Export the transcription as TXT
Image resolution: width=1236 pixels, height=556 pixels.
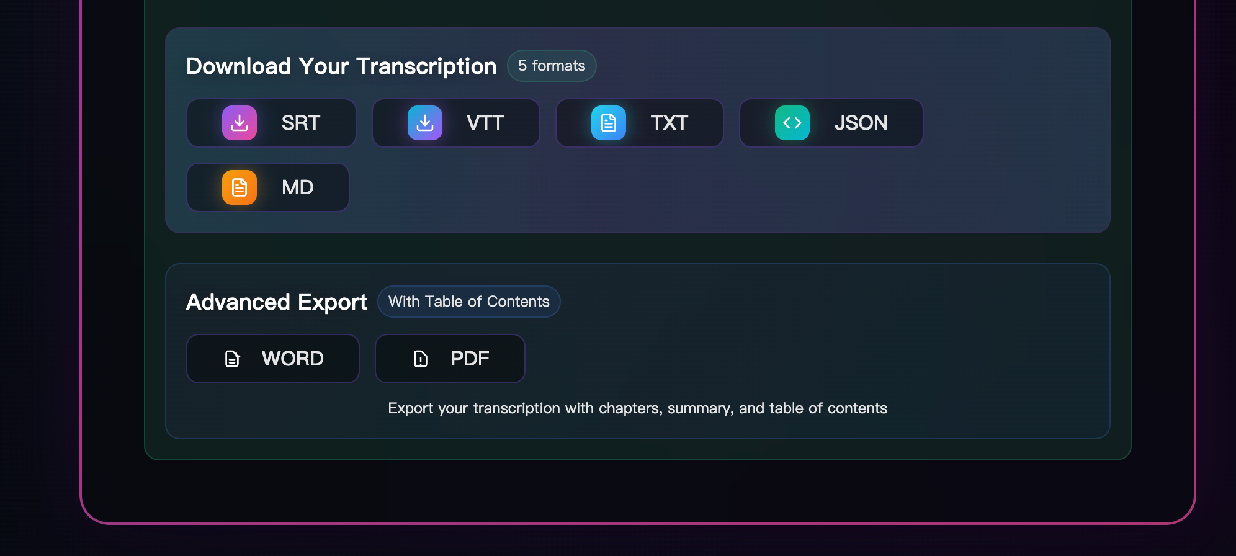pos(639,122)
